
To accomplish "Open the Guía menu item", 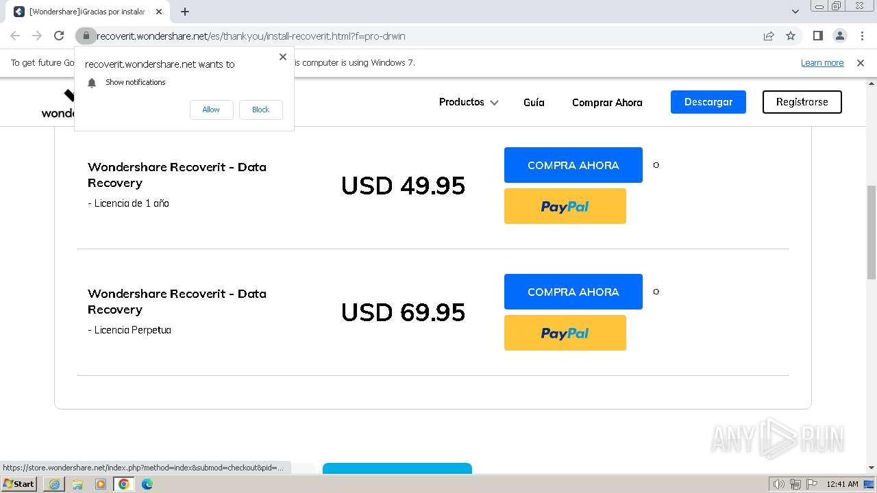I will tap(534, 102).
